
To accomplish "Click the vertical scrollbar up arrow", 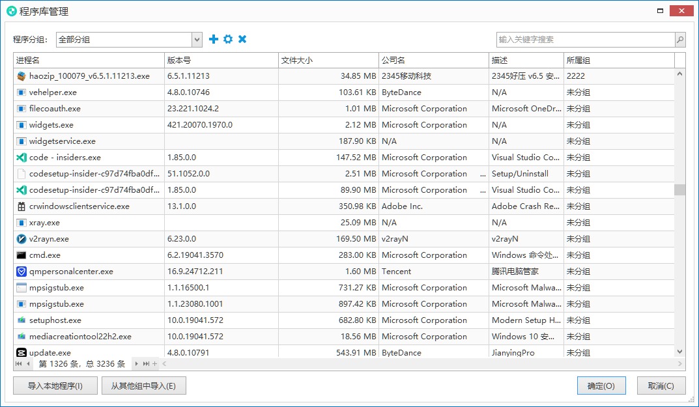I will pos(679,74).
